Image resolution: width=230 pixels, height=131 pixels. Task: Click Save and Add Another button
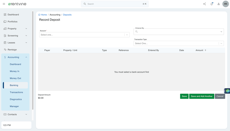202,96
